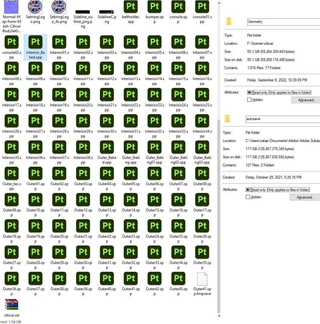Select the Normal-Map-from-Mesh-Citicar thumbnail
320x324 pixels.
[x=11, y=7]
